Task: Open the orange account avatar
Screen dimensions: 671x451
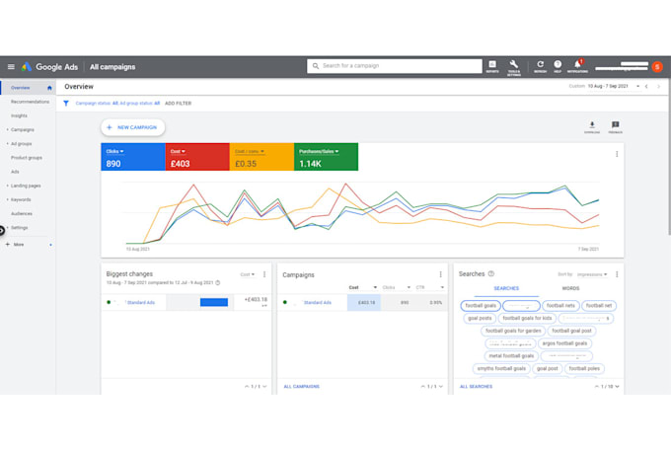Action: pyautogui.click(x=657, y=67)
